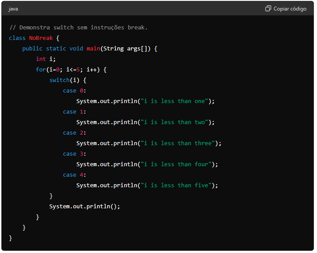
Task: Click the "case 4:" label
Action: (74, 175)
